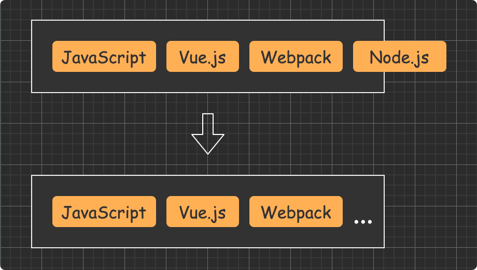
Task: Choose the Vue.js tag in the lower box
Action: click(x=202, y=212)
